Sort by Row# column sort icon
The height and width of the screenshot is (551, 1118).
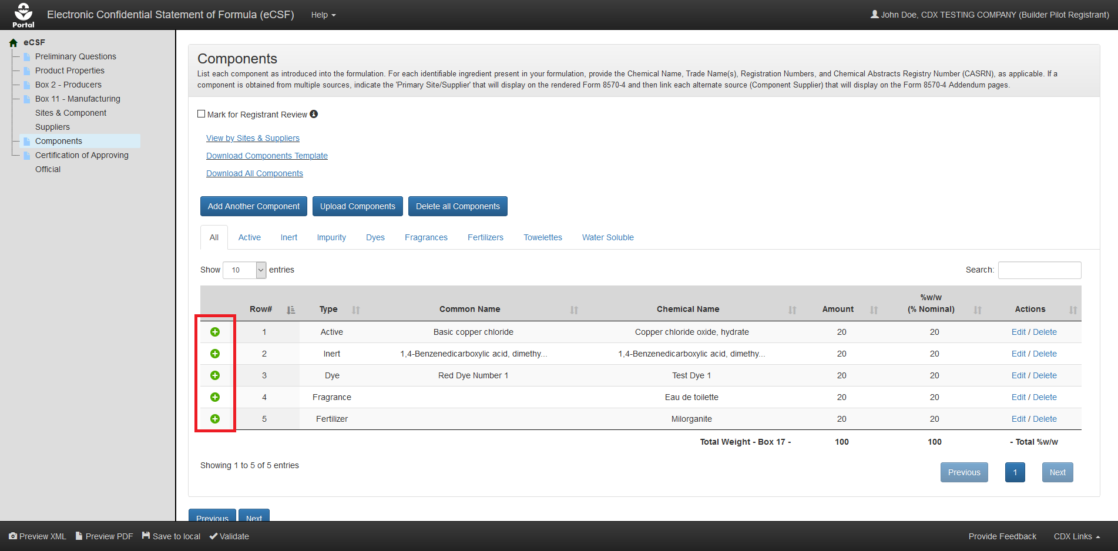click(291, 310)
